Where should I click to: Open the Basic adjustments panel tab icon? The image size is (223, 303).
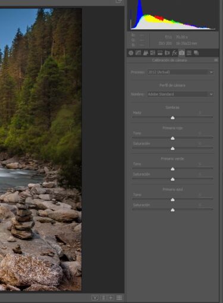click(x=131, y=53)
